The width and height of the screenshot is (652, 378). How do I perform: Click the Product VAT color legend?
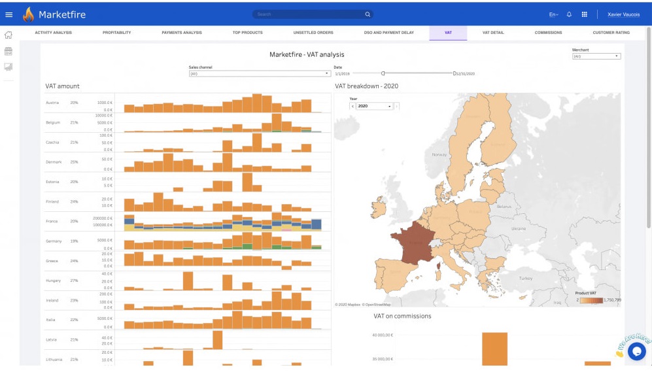(591, 300)
